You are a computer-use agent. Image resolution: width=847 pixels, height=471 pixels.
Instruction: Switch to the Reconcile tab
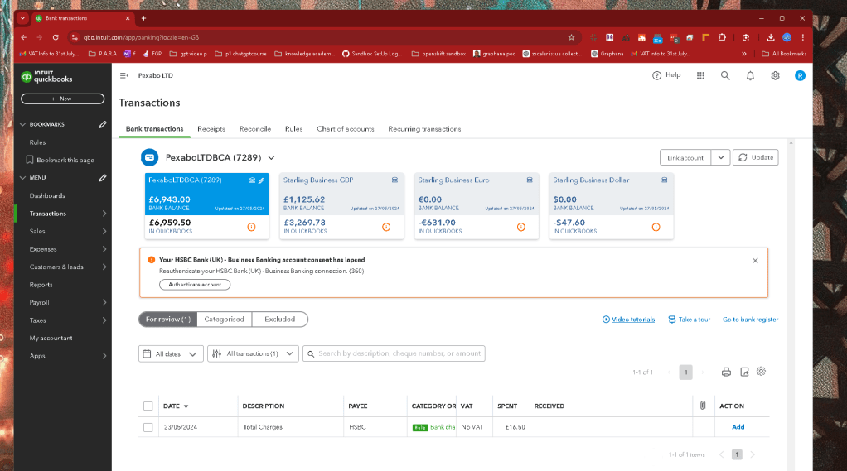pyautogui.click(x=255, y=129)
